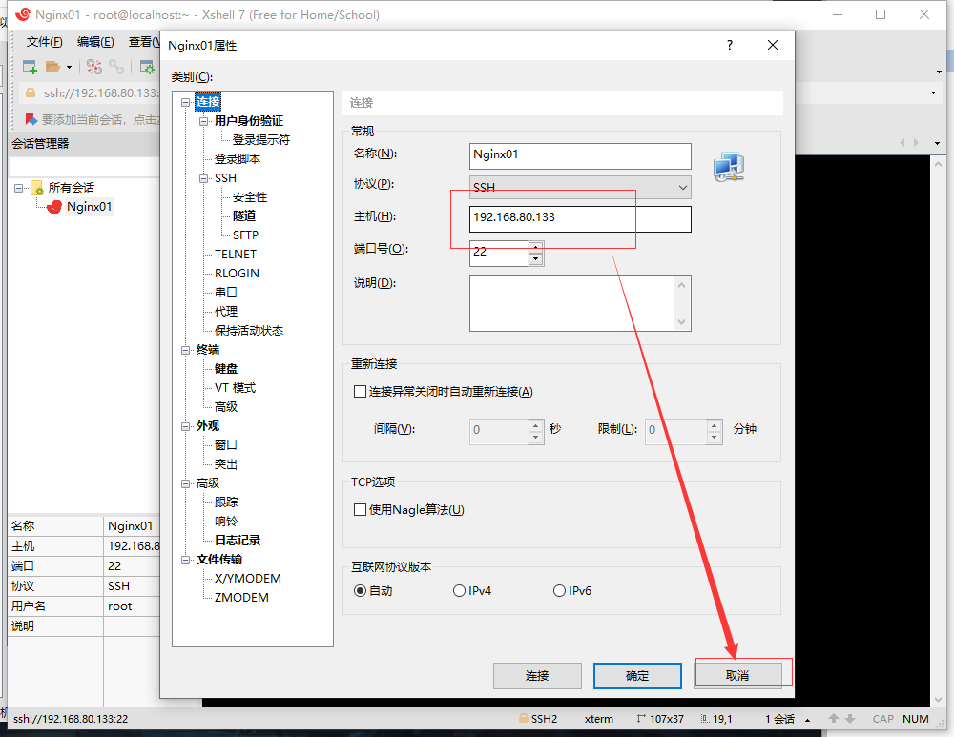Click the xterm status bar entry
954x737 pixels.
click(x=599, y=719)
